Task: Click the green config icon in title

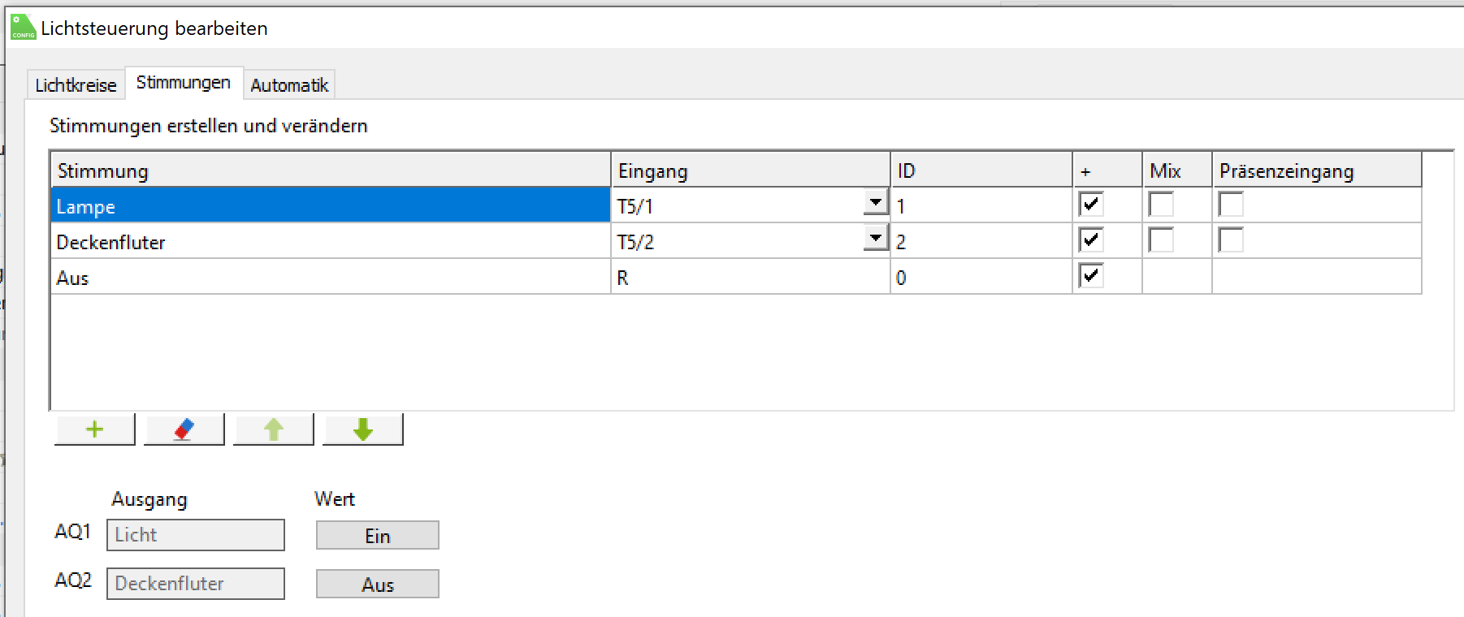Action: (x=23, y=28)
